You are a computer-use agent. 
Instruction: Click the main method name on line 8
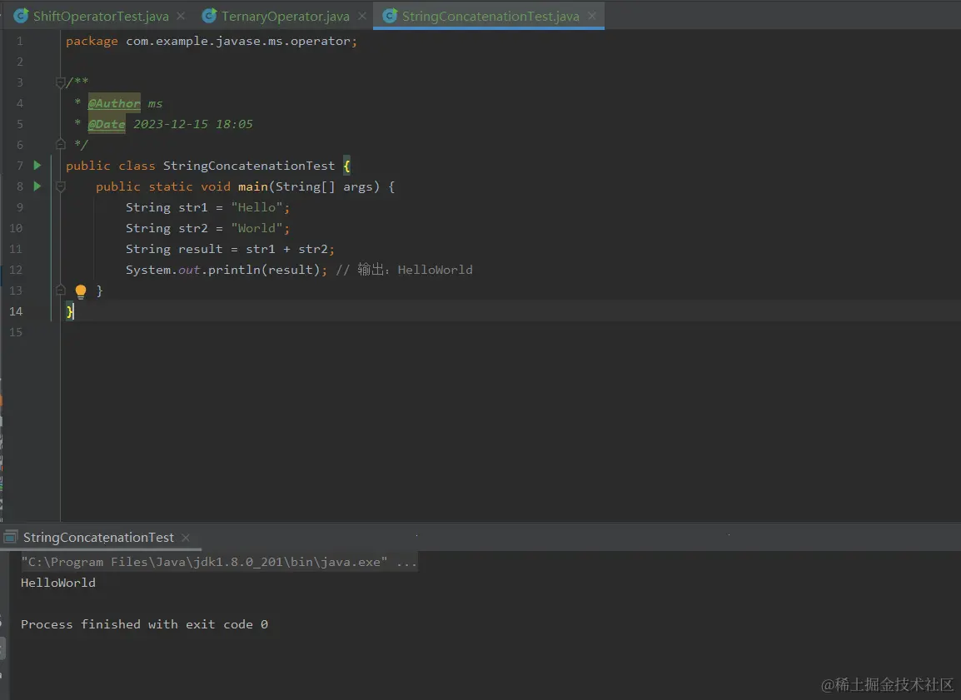(x=253, y=186)
